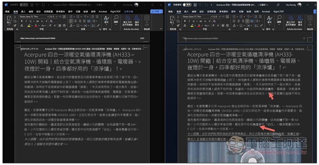
Task: Open 插入 tab in left window
Action: click(23, 11)
